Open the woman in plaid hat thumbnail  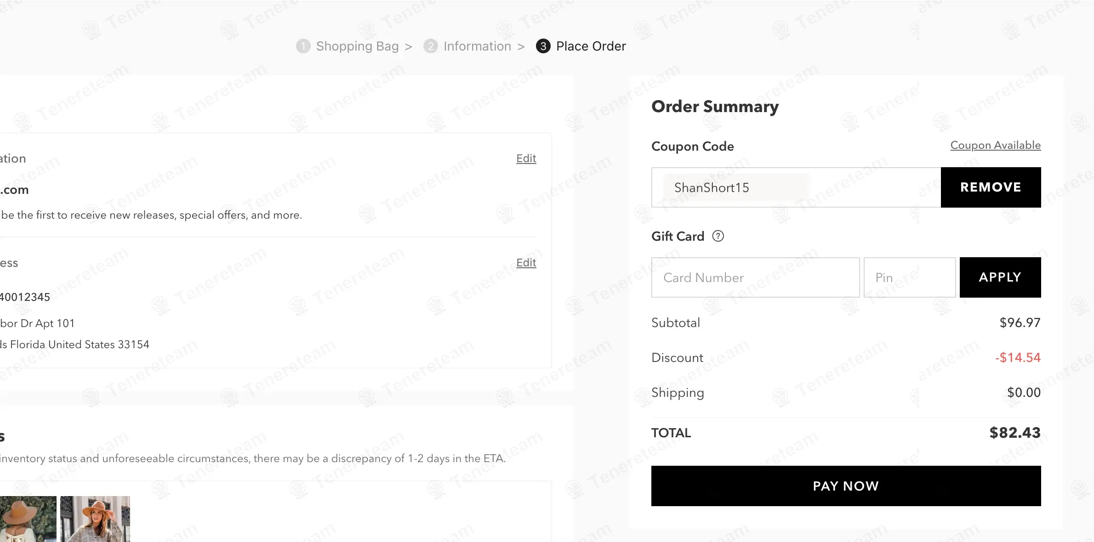click(95, 519)
